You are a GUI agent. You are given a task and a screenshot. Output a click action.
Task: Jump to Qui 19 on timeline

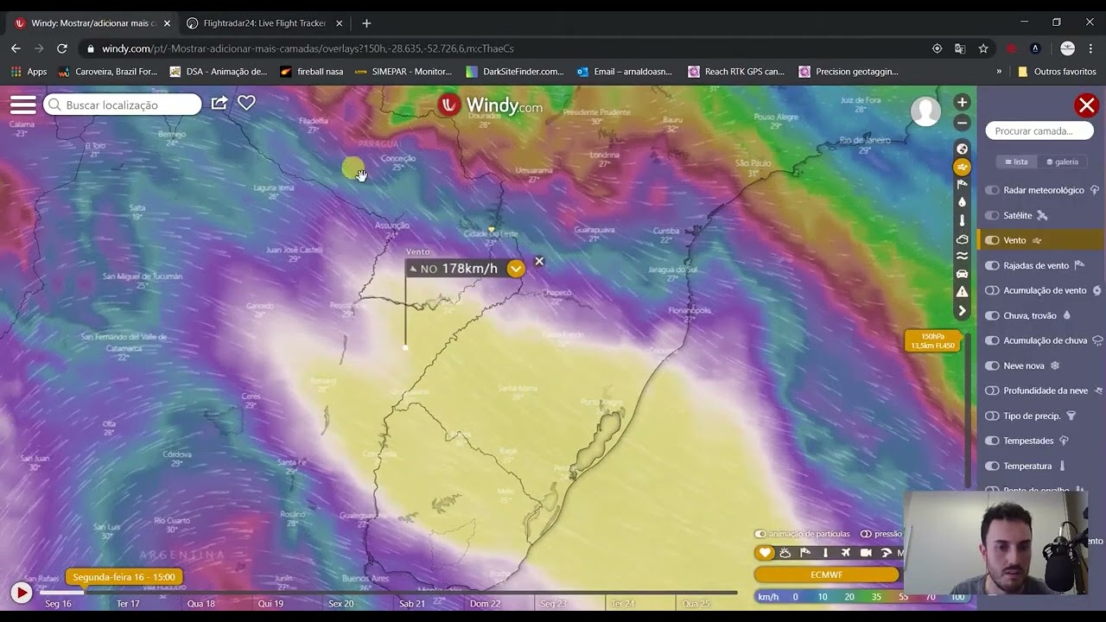pyautogui.click(x=270, y=604)
